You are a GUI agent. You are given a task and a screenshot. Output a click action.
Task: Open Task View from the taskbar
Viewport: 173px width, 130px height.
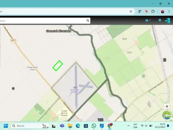54,126
